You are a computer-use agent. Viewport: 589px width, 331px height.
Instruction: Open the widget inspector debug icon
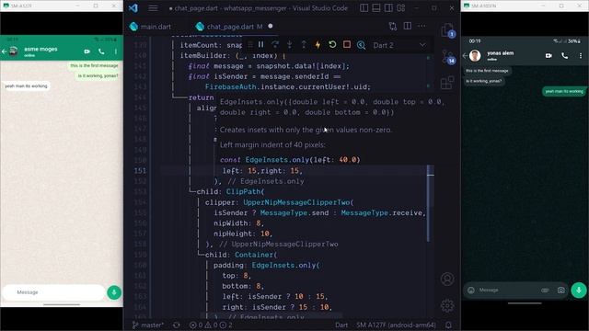pos(361,45)
